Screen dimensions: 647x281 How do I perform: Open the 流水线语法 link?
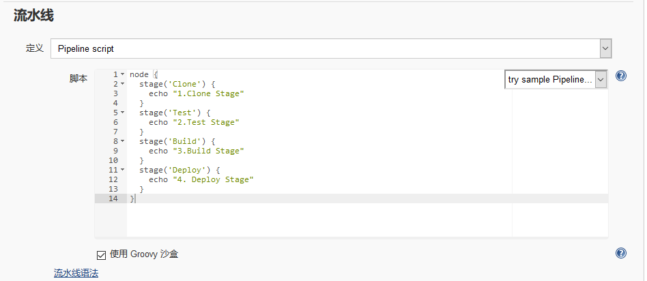pyautogui.click(x=76, y=273)
